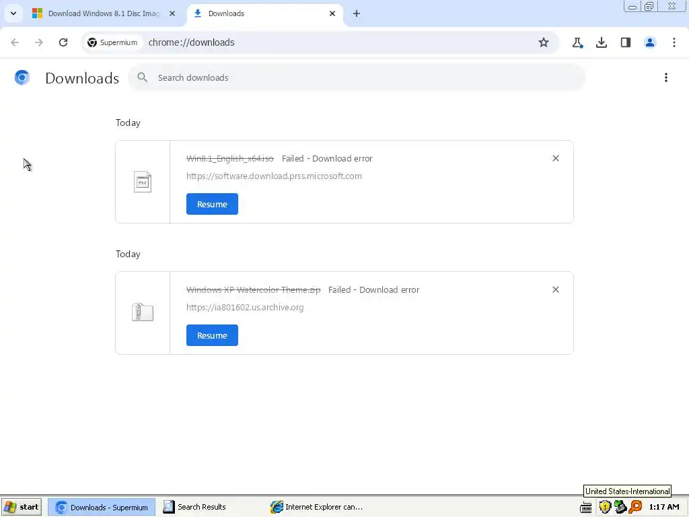
Task: Resume the Windows XP Watercolor Theme.zip download
Action: pyautogui.click(x=212, y=335)
